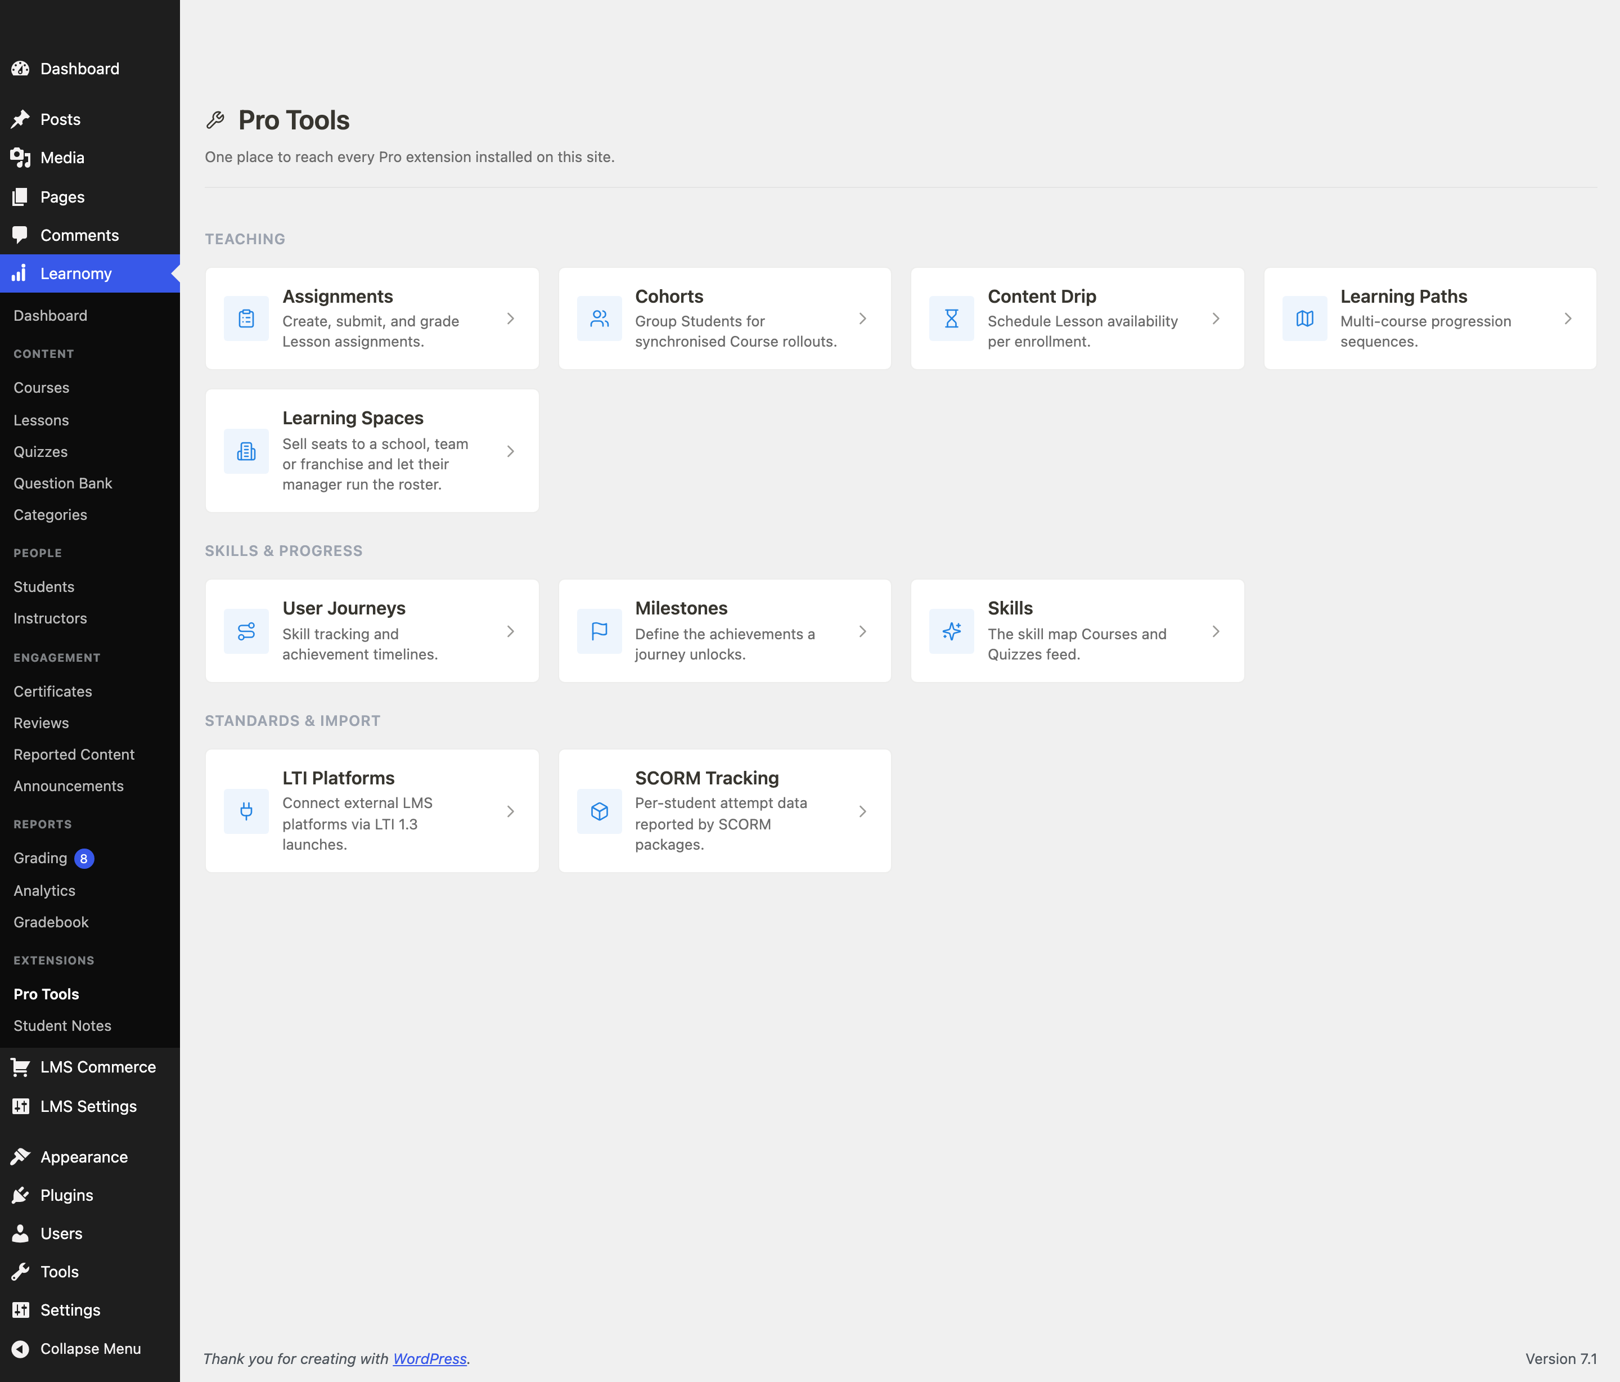Open Lessons in the sidebar

pyautogui.click(x=42, y=420)
